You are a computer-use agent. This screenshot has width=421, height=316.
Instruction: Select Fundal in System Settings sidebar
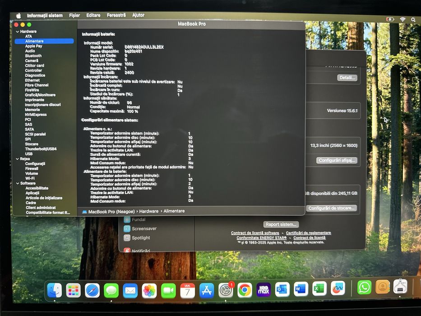[139, 219]
